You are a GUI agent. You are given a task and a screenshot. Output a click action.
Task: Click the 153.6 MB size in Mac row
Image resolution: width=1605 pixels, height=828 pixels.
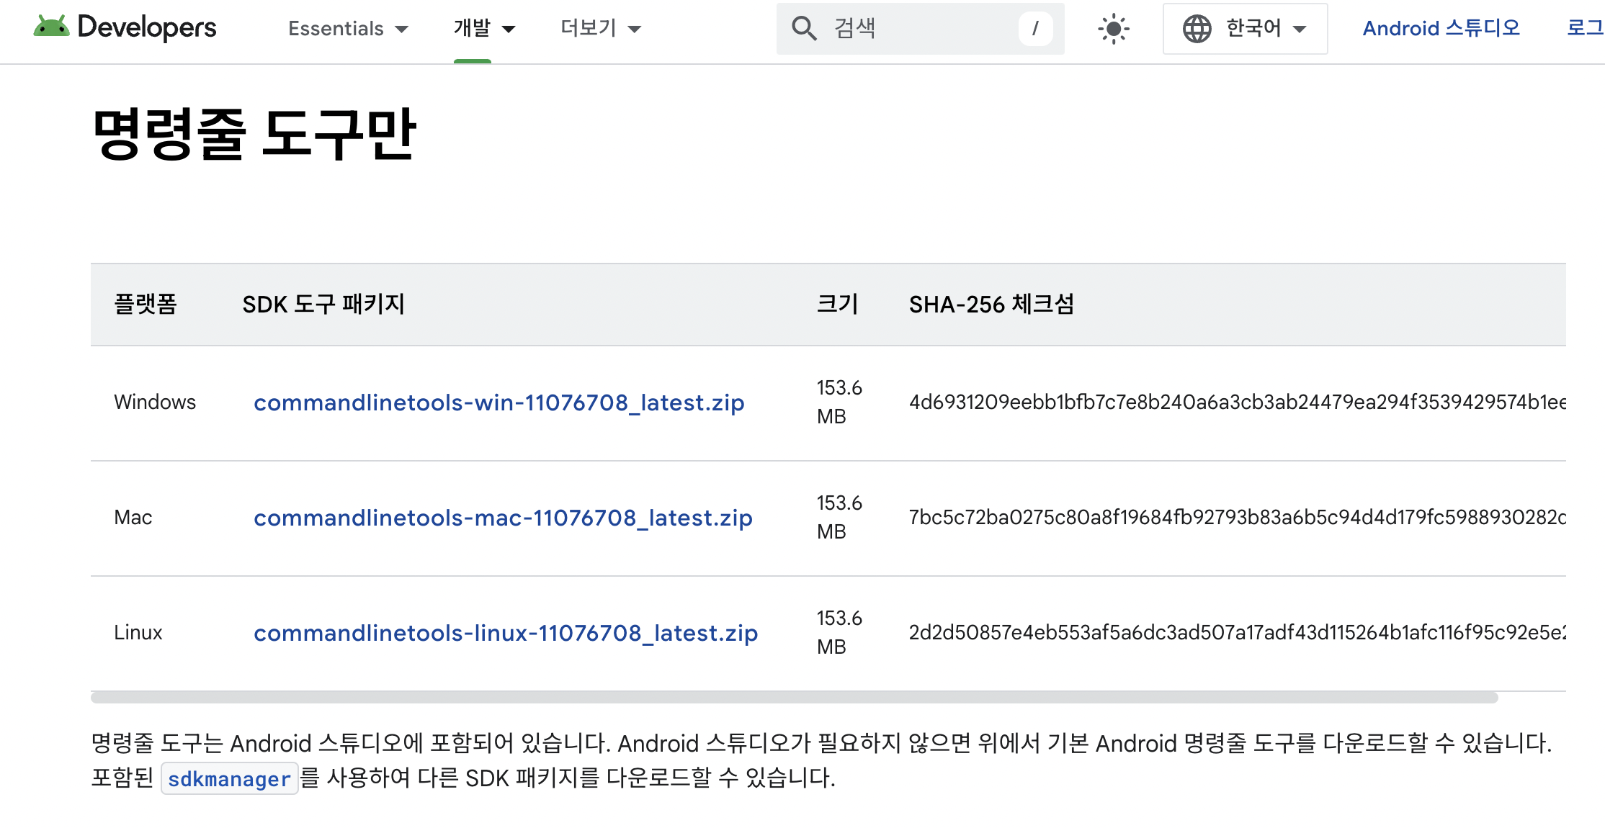click(x=839, y=517)
